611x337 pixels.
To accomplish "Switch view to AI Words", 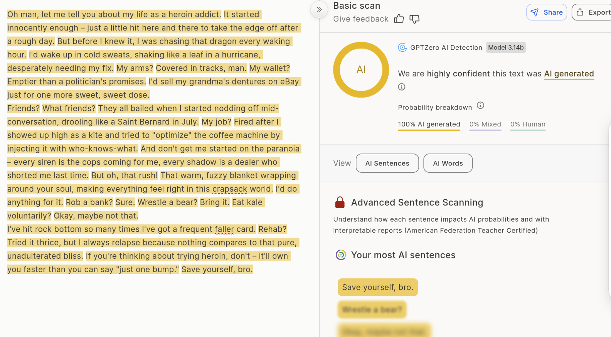I will click(x=448, y=163).
